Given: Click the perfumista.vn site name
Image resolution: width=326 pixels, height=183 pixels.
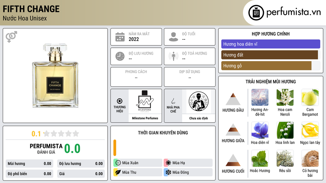Looking at the screenshot, I should [x=294, y=12].
